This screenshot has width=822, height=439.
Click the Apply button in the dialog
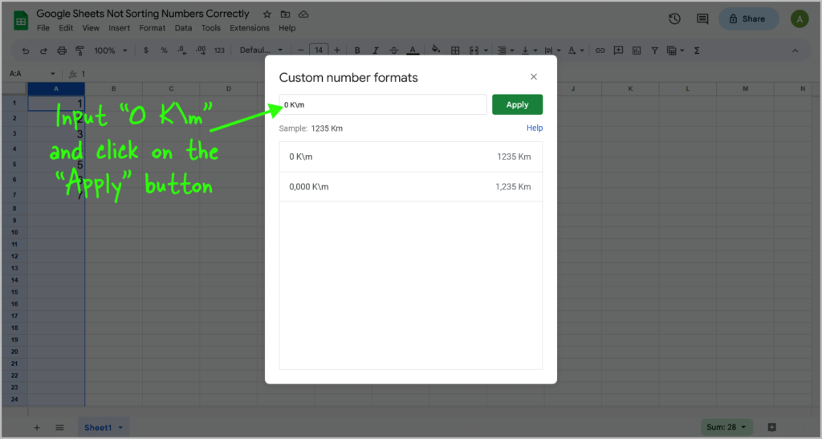point(517,105)
